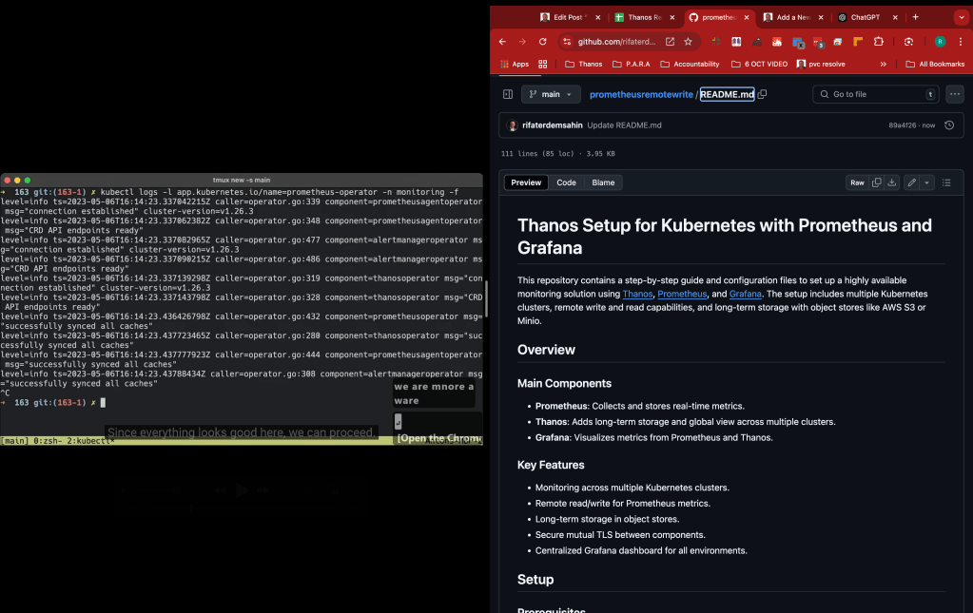Switch to the Preview view
The height and width of the screenshot is (613, 973).
click(526, 182)
